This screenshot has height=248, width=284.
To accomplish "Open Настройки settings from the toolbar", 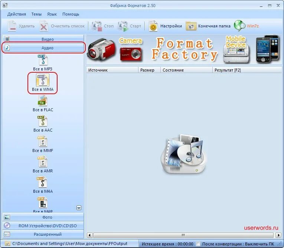I will (x=165, y=26).
